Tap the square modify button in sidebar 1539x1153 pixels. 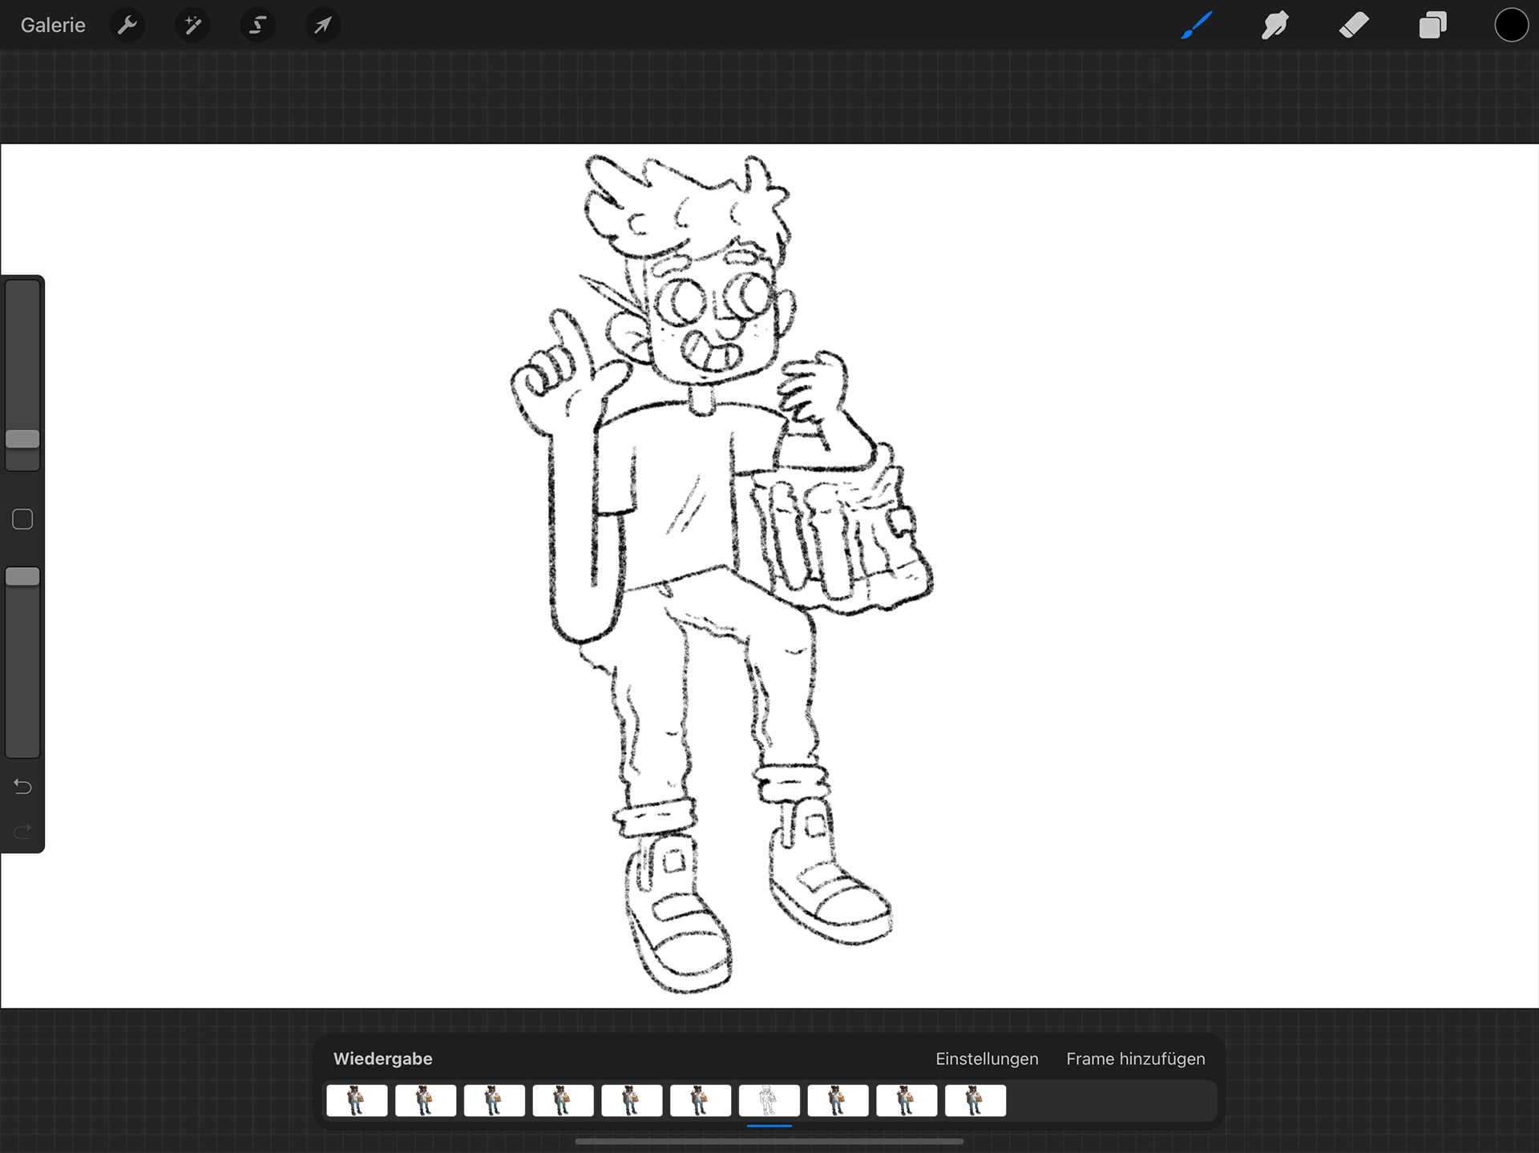click(x=22, y=519)
